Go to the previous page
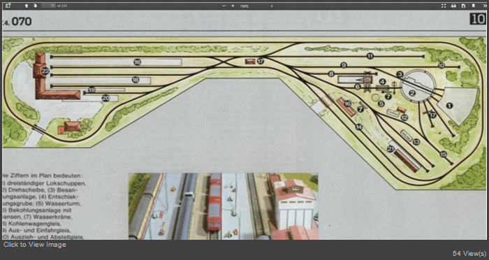The image size is (489, 260). click(27, 6)
